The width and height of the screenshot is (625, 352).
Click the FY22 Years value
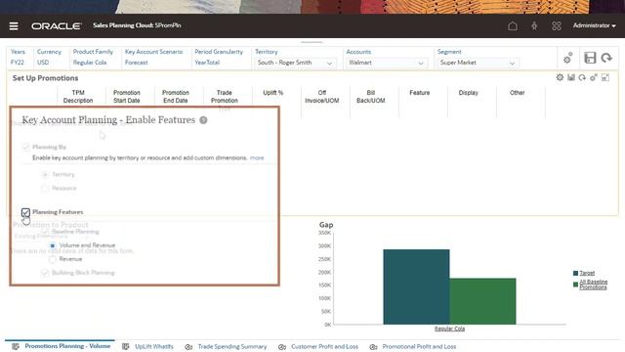(18, 63)
